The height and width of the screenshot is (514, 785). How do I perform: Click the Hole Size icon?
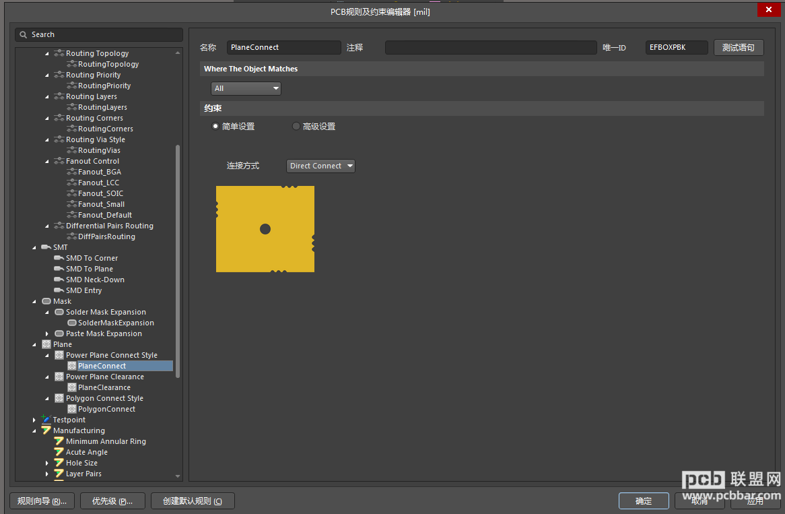tap(59, 463)
